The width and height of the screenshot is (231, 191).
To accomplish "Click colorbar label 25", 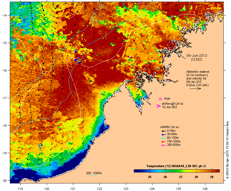I will pos(150,177).
